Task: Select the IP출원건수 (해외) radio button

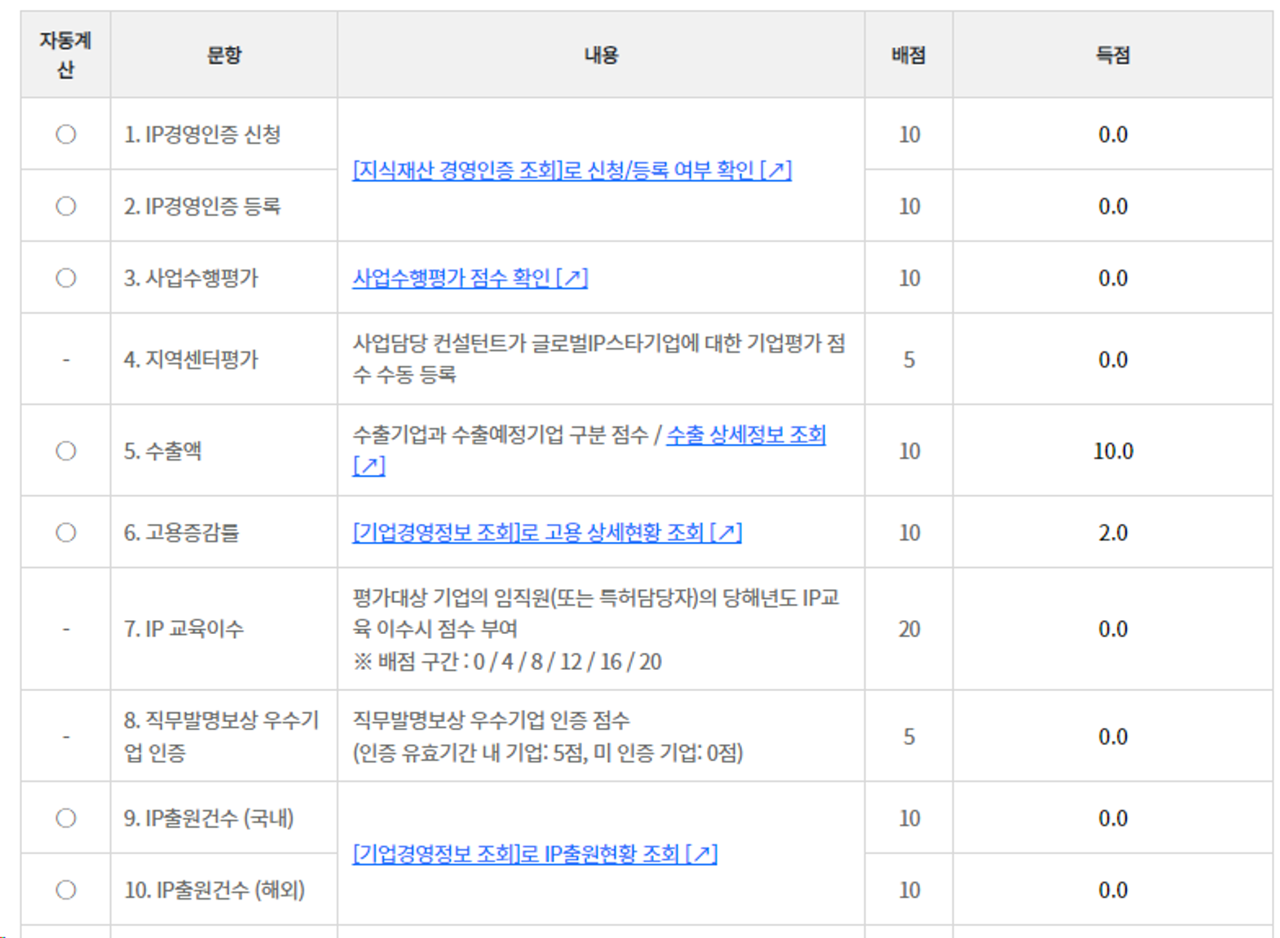Action: (66, 890)
